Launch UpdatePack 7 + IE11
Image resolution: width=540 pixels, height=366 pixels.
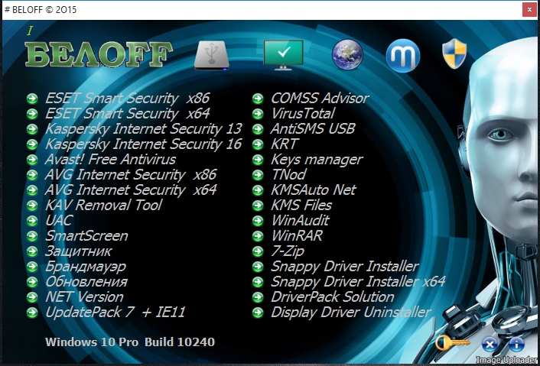pos(115,313)
